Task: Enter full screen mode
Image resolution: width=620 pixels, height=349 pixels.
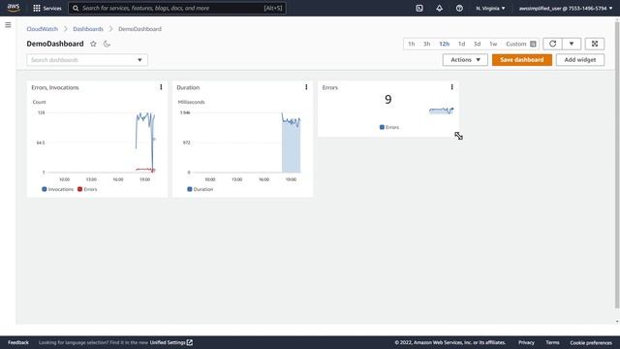Action: 594,44
